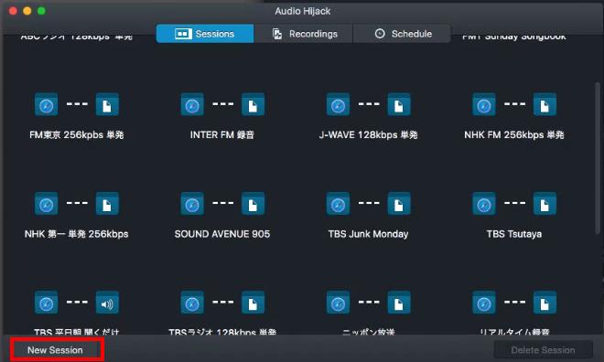604x362 pixels.
Task: Click Safari source icon of SOUND AVENUE 905
Action: click(192, 204)
